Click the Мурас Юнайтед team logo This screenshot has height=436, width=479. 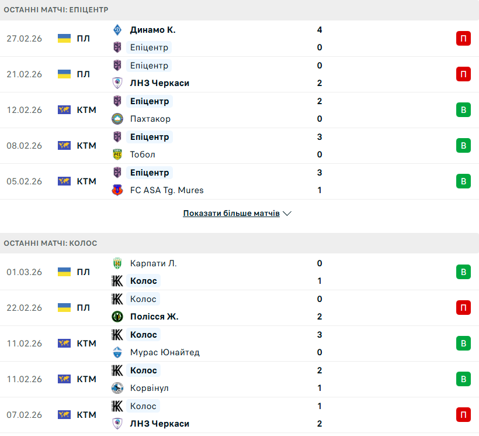tap(117, 352)
